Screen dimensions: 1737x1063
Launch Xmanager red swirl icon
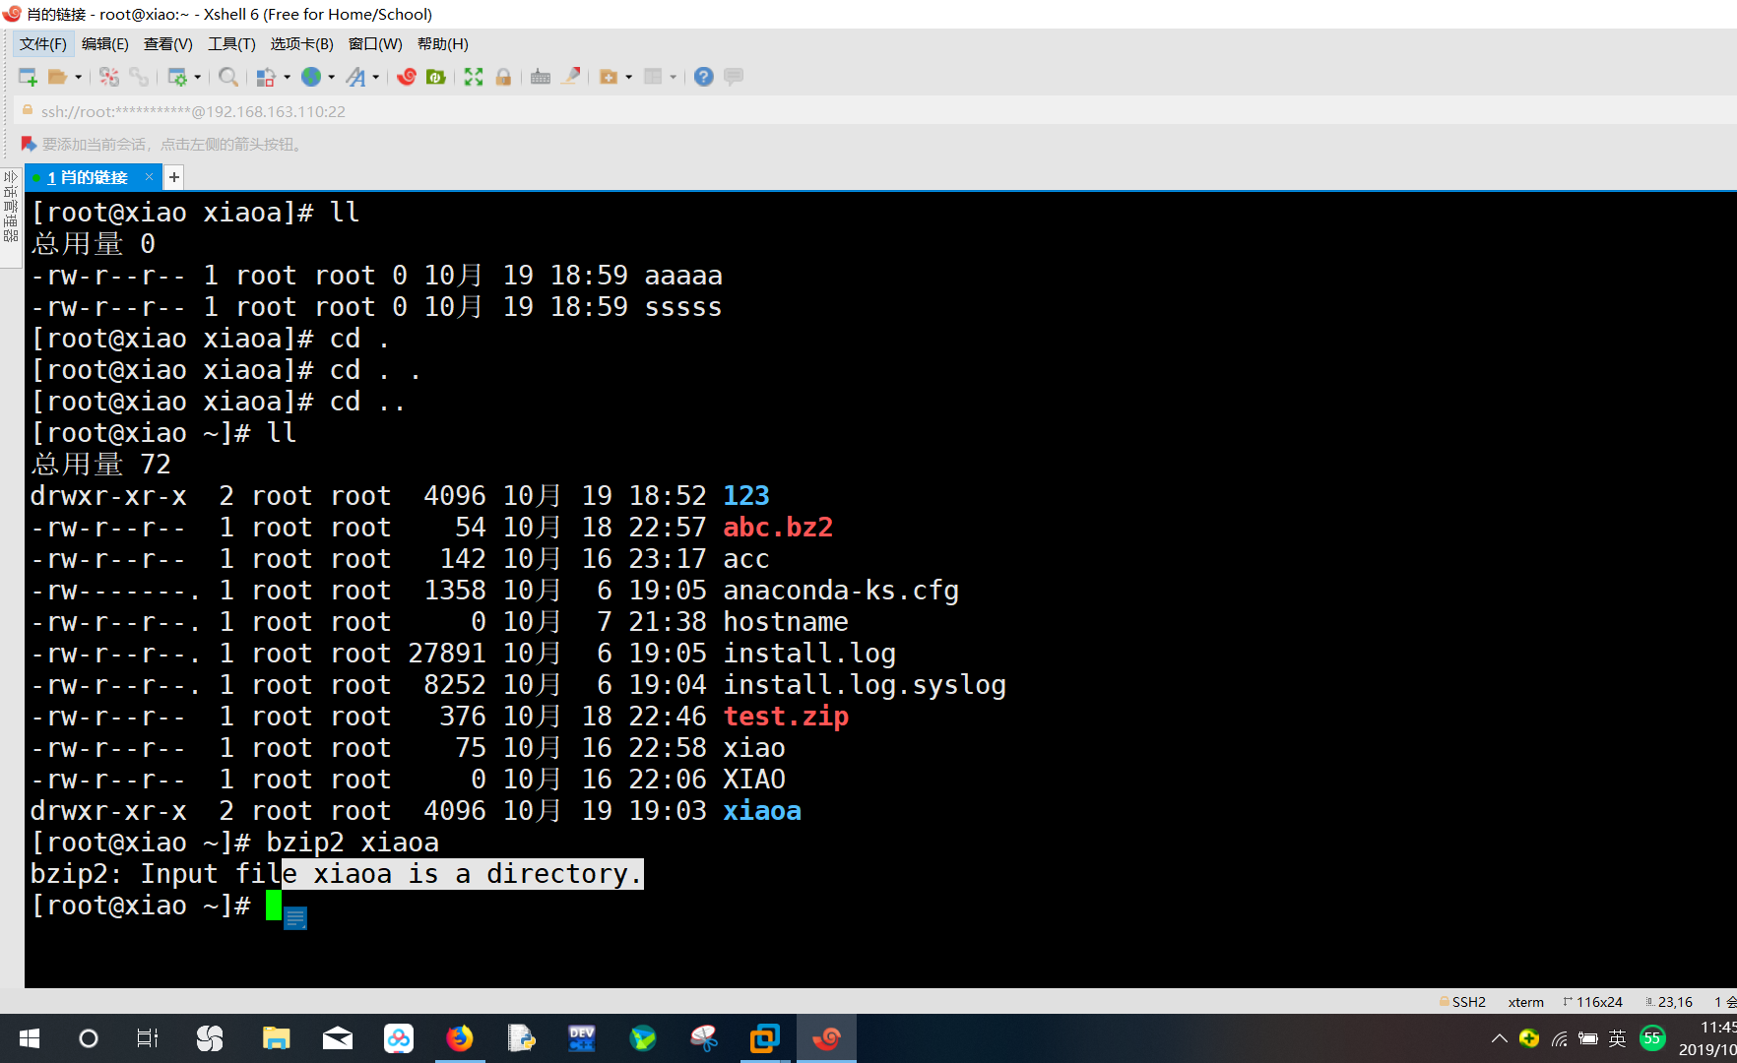pyautogui.click(x=407, y=77)
